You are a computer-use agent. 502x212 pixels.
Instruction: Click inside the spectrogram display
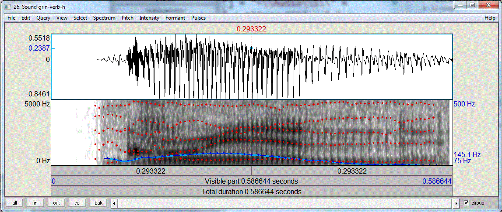[x=251, y=133]
